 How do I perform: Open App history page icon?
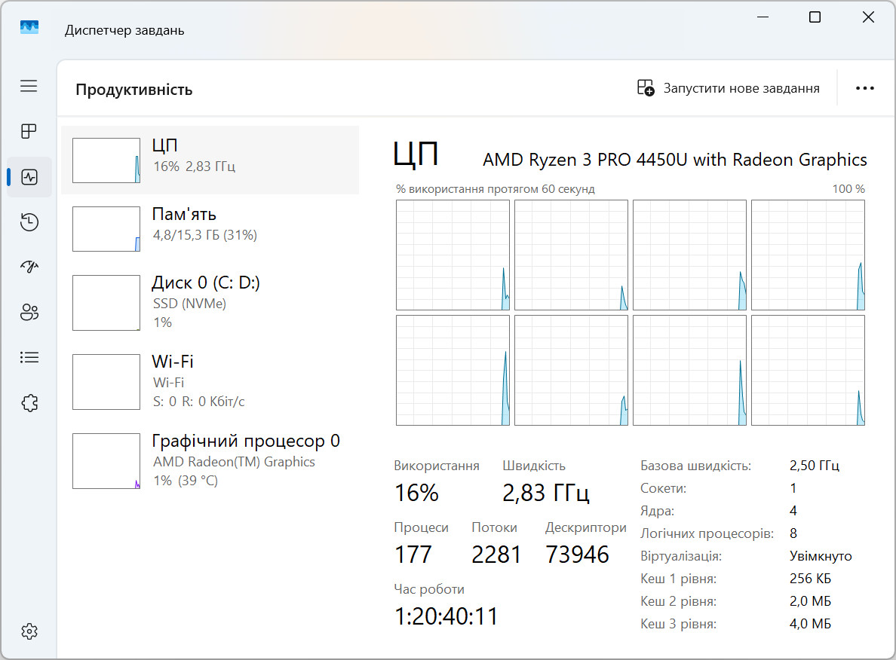pyautogui.click(x=29, y=222)
